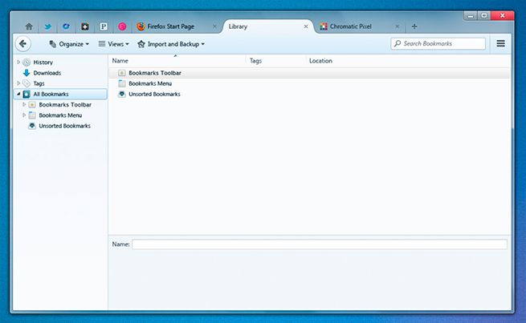526x323 pixels.
Task: Click the magnifier icon in Search Bookmarks
Action: (x=398, y=43)
